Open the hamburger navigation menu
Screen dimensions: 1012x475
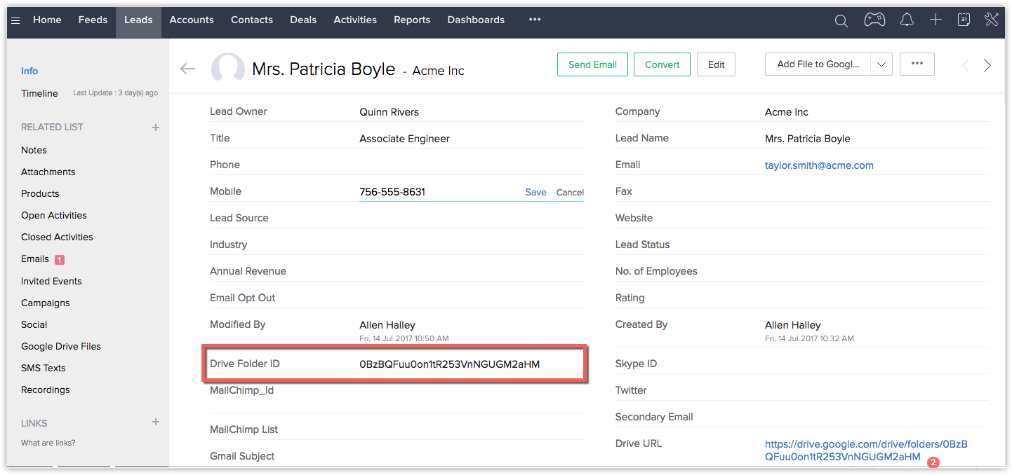point(15,20)
